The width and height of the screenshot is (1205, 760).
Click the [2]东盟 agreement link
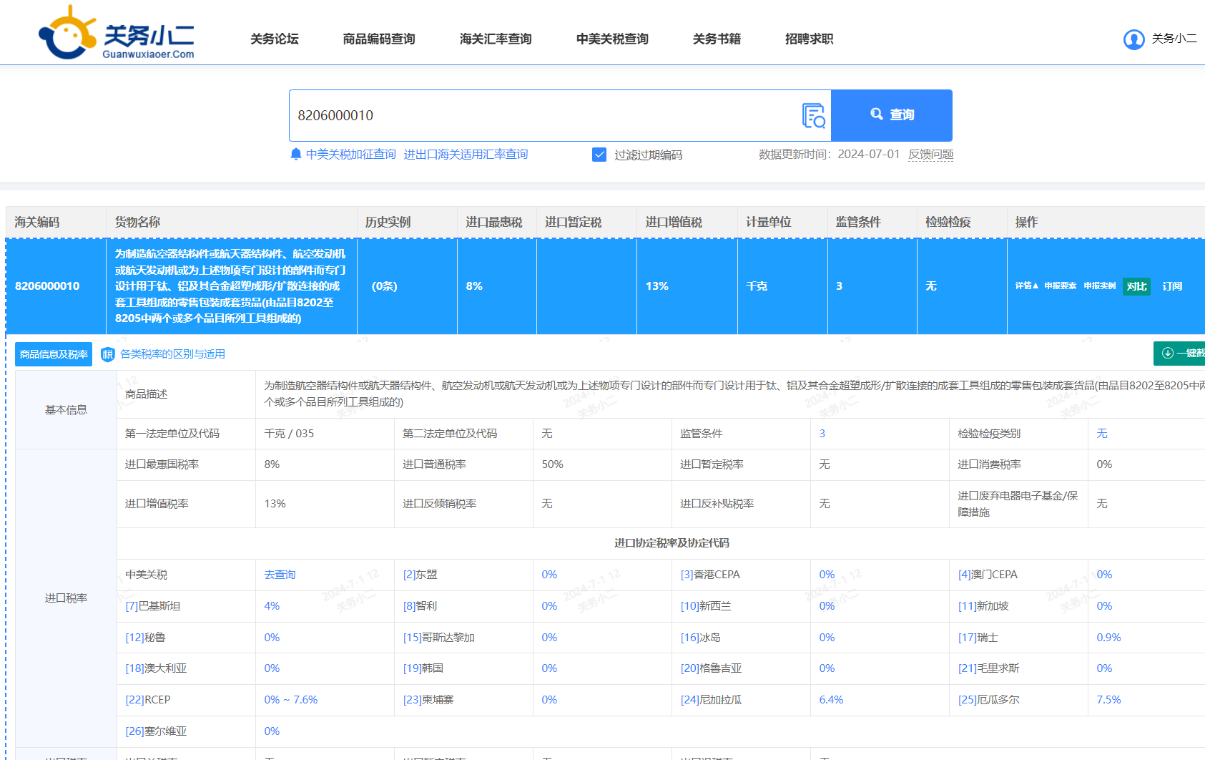click(x=420, y=575)
